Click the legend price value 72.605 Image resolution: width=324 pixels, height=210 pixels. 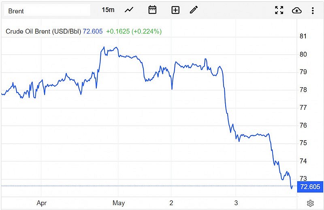93,31
